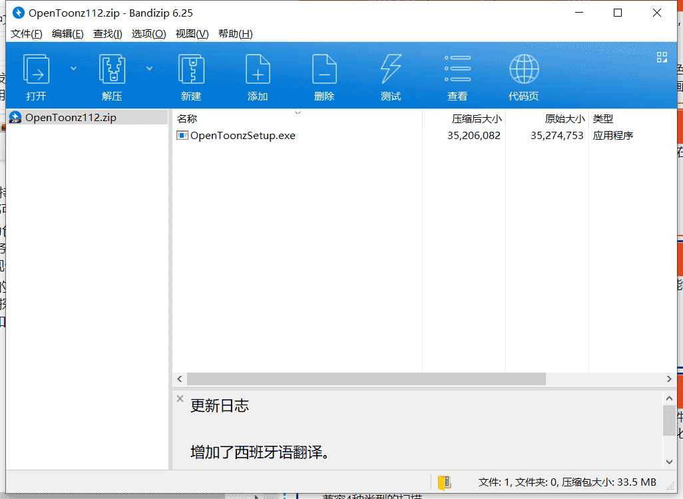Click the New archive (新建) icon
The width and height of the screenshot is (683, 499).
coord(191,69)
